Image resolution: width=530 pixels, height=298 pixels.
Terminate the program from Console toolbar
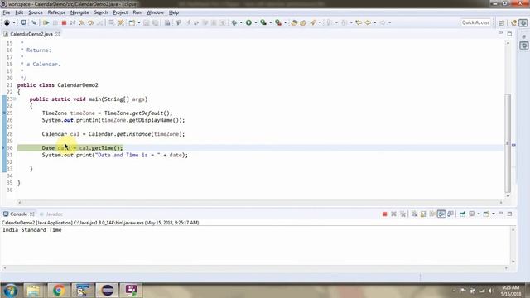click(x=384, y=214)
